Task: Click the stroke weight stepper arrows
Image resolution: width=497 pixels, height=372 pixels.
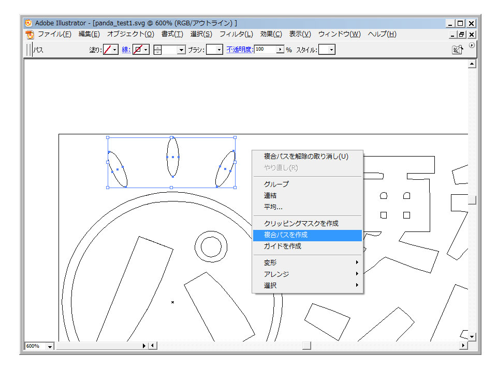Action: tap(157, 50)
